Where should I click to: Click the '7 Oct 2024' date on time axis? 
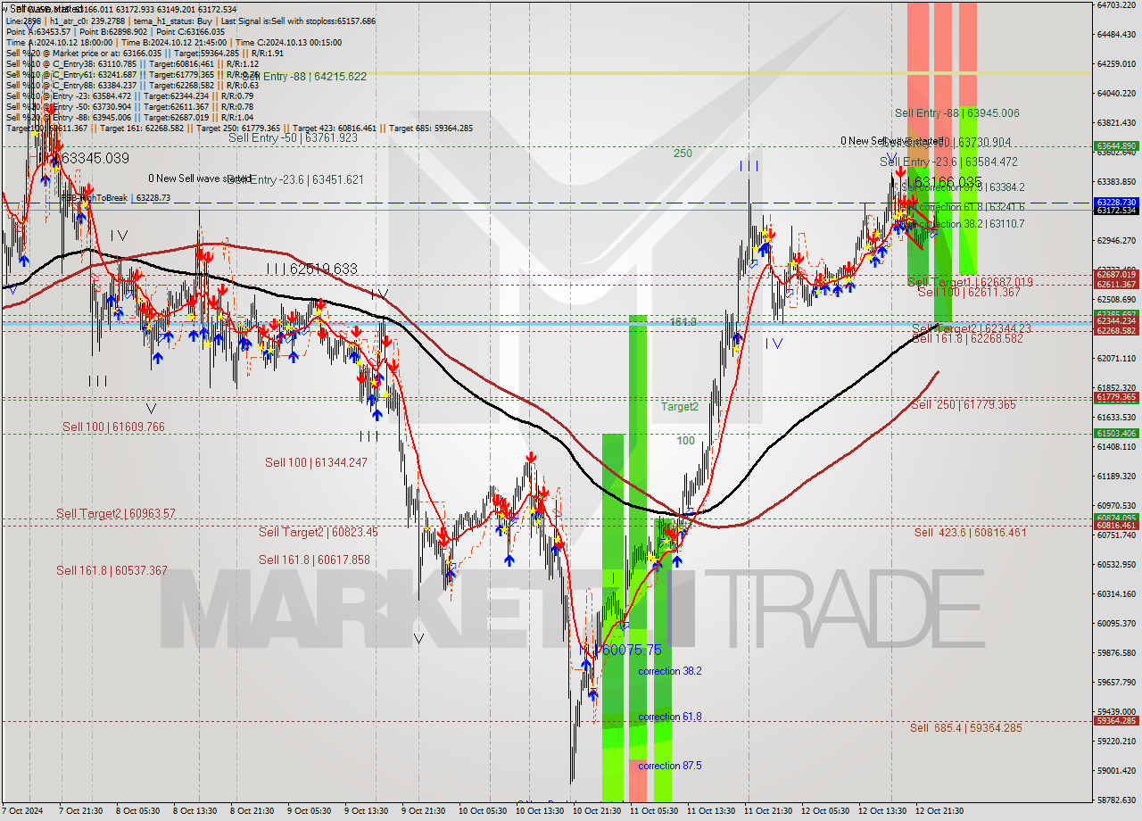point(21,811)
